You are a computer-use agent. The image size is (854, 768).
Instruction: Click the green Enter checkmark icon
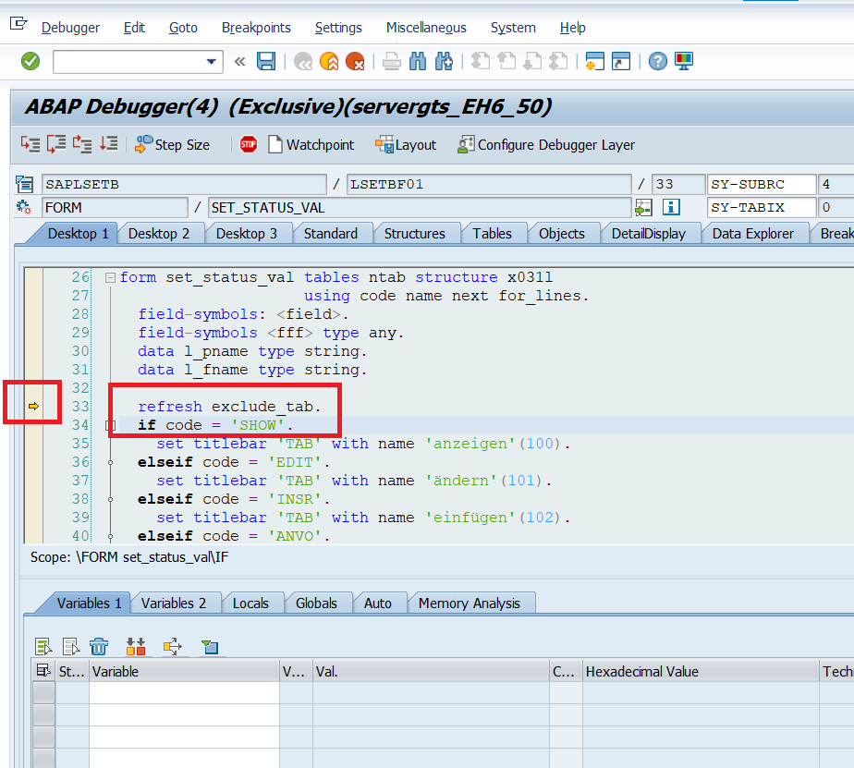pyautogui.click(x=30, y=61)
